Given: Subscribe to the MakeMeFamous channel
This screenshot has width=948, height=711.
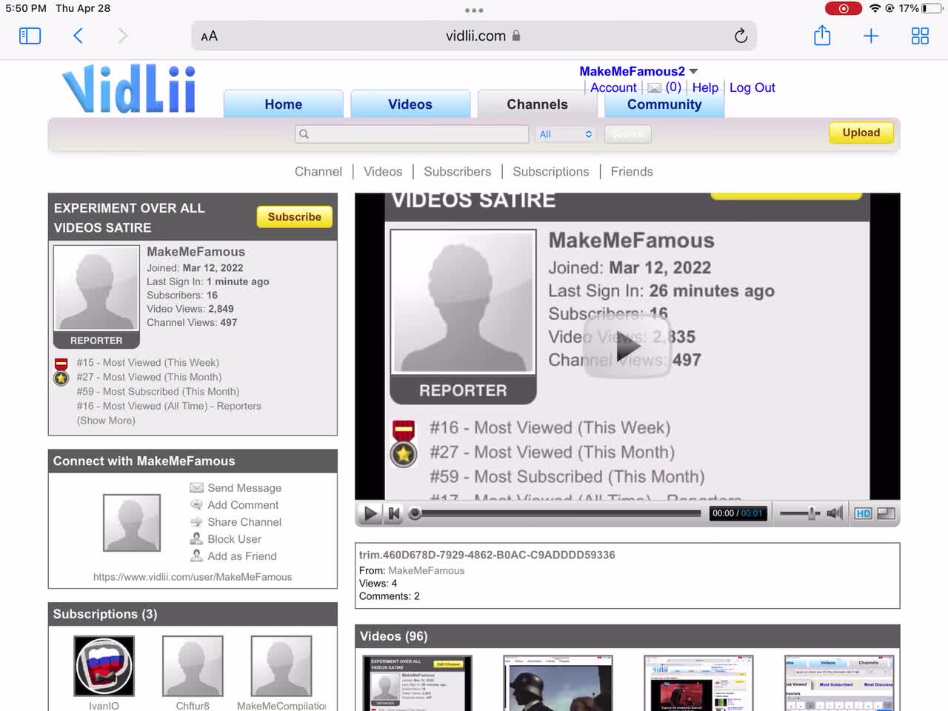Looking at the screenshot, I should point(295,216).
